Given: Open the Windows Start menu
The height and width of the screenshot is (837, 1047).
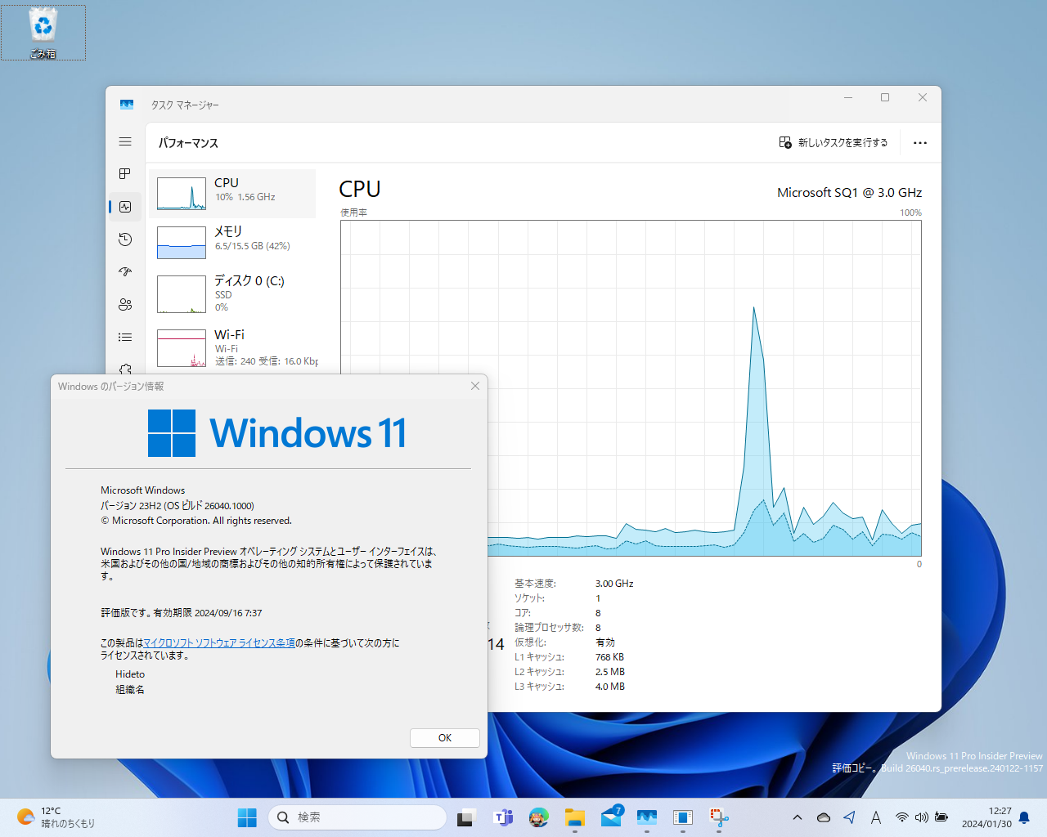Looking at the screenshot, I should click(247, 817).
